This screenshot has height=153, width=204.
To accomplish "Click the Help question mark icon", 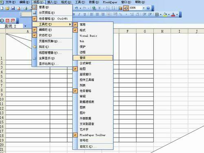I will (x=148, y=8).
